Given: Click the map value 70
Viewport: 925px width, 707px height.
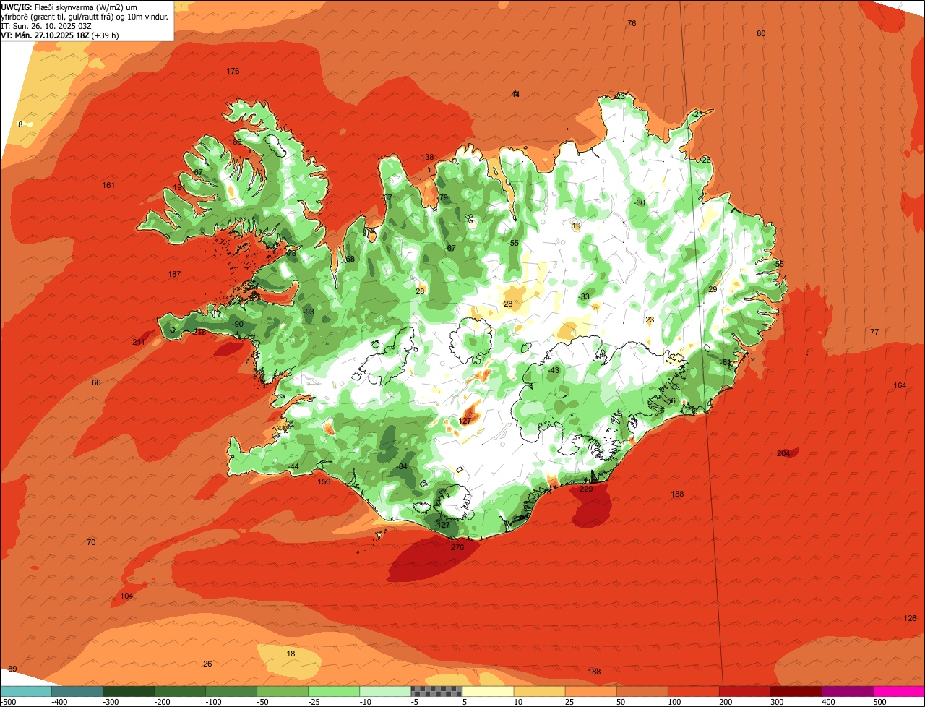Looking at the screenshot, I should tap(91, 542).
